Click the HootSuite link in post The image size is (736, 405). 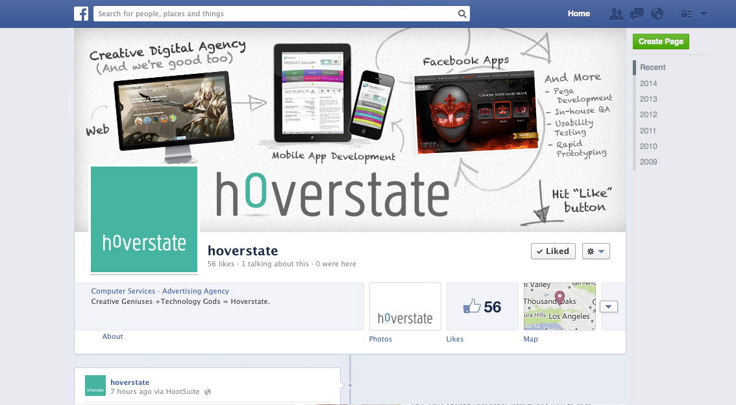182,391
